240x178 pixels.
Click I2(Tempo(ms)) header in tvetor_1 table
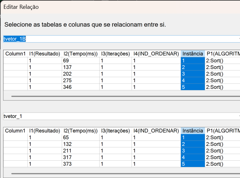[80, 131]
